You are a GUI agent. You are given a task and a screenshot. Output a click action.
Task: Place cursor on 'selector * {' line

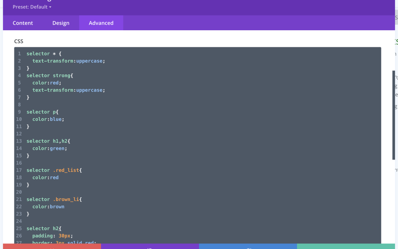point(44,53)
